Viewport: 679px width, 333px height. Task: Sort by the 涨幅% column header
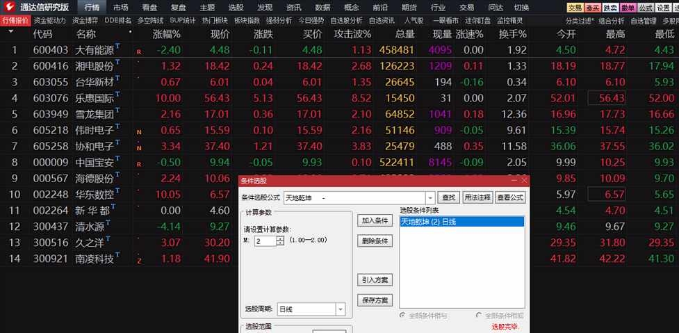pos(167,34)
